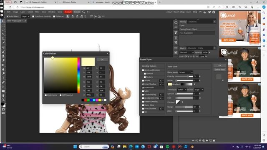Switch to the Swatches tab
This screenshot has height=150, width=267.
(x=192, y=22)
